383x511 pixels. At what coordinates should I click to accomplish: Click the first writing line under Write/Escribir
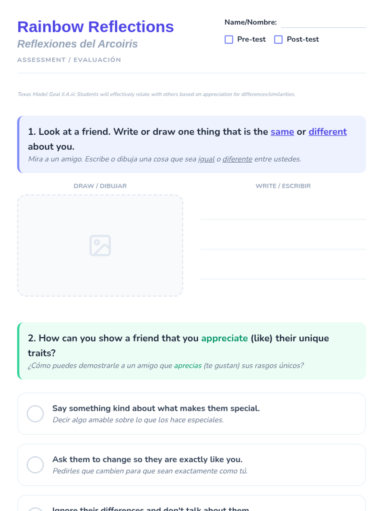click(x=283, y=214)
